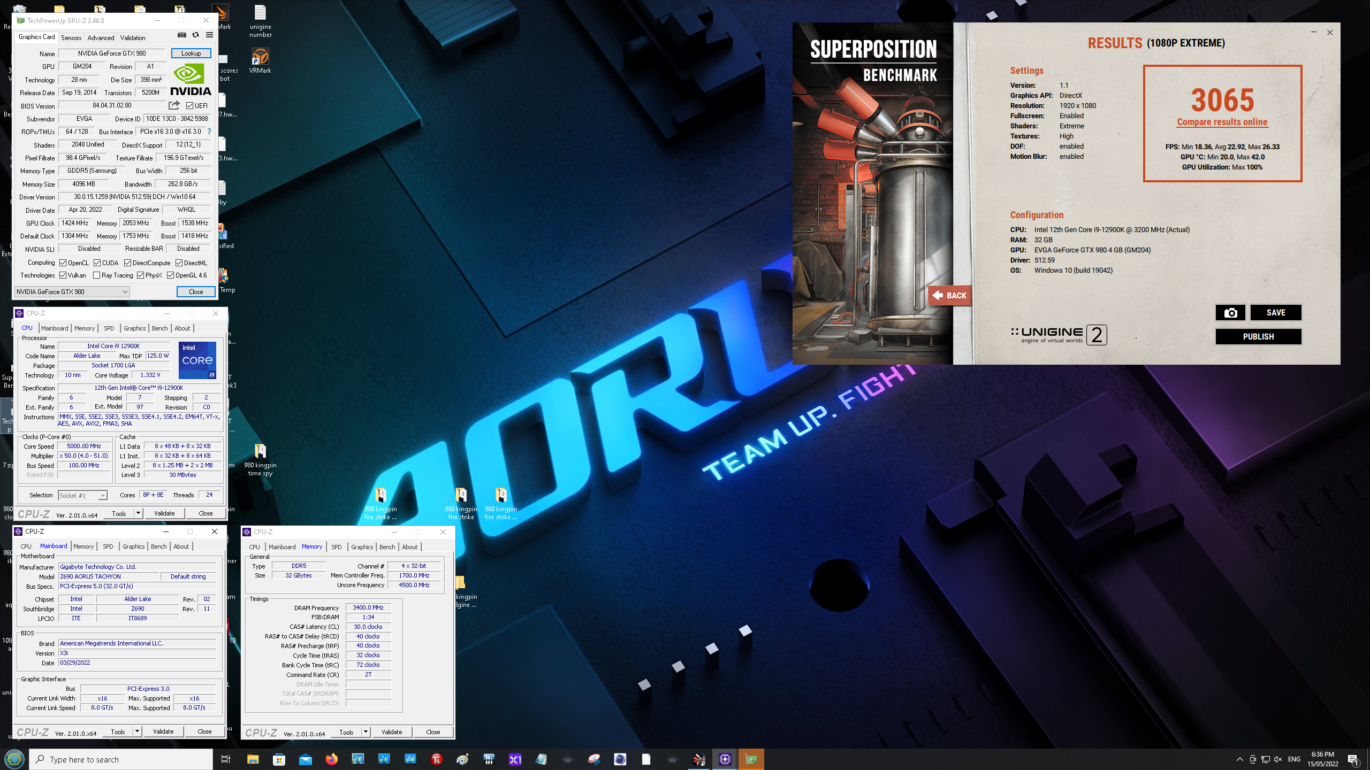The image size is (1370, 770).
Task: Click the BACK button in Superposition
Action: click(x=950, y=295)
